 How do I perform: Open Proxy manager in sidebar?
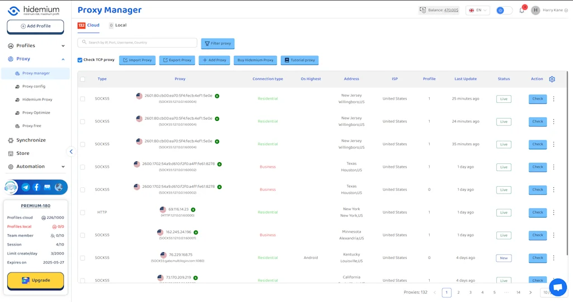click(35, 73)
